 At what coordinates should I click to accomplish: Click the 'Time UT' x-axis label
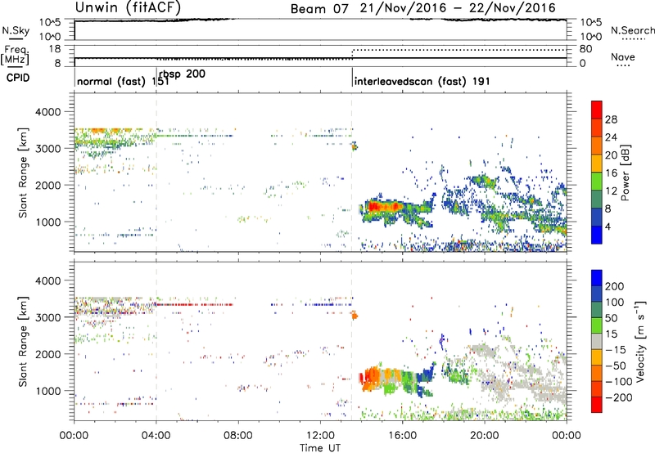pos(320,448)
